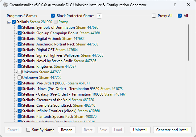Close the CreamInstaller window
196x137 pixels.
point(189,5)
